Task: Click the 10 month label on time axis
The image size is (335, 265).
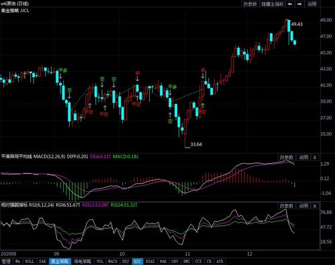Action: (122, 254)
